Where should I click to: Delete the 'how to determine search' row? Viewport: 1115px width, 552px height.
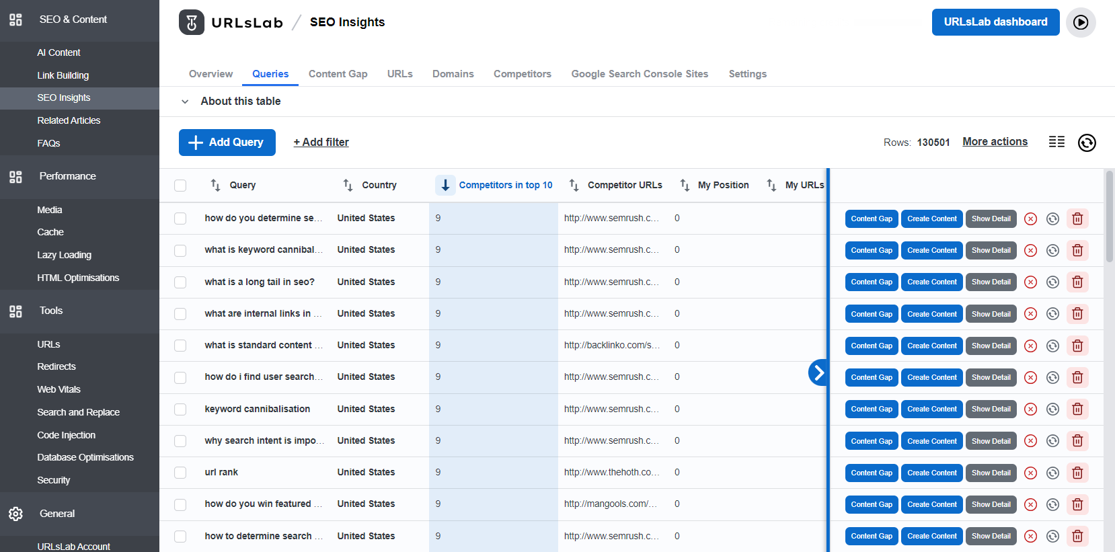(1077, 536)
